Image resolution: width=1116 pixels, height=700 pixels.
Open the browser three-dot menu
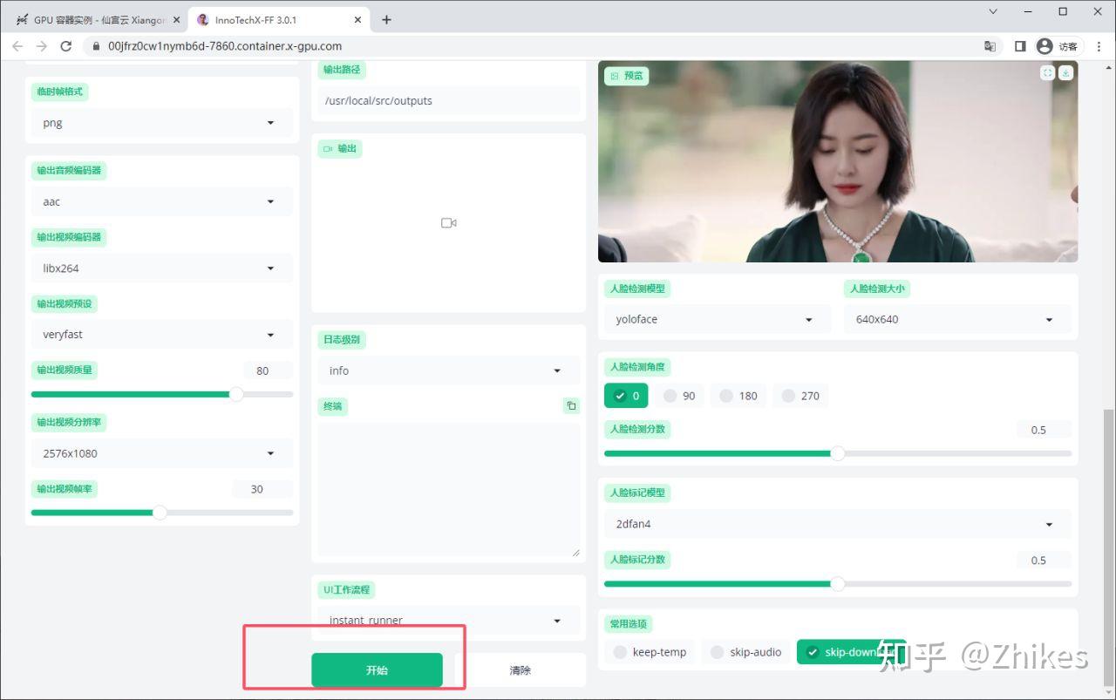1098,46
